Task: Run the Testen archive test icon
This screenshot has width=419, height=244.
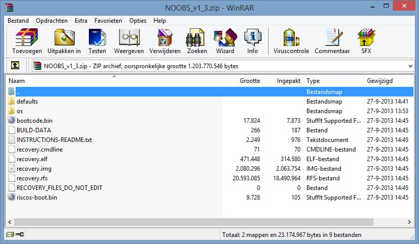Action: (x=97, y=37)
